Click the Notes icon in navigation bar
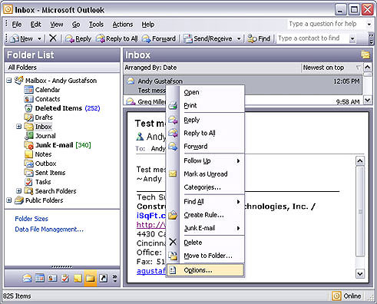This screenshot has width=377, height=304. click(x=78, y=278)
